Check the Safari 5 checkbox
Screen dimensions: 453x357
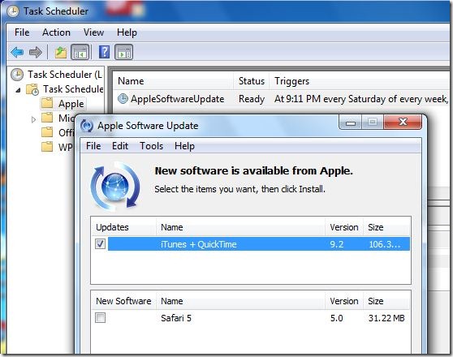tap(100, 318)
